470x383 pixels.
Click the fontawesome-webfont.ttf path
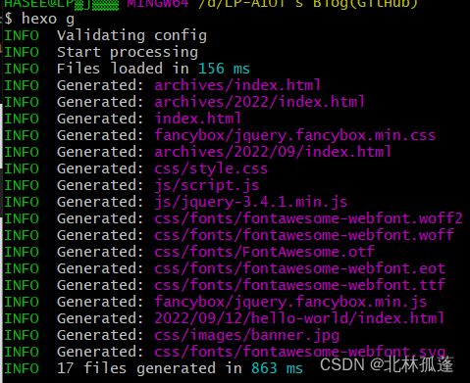pos(299,285)
